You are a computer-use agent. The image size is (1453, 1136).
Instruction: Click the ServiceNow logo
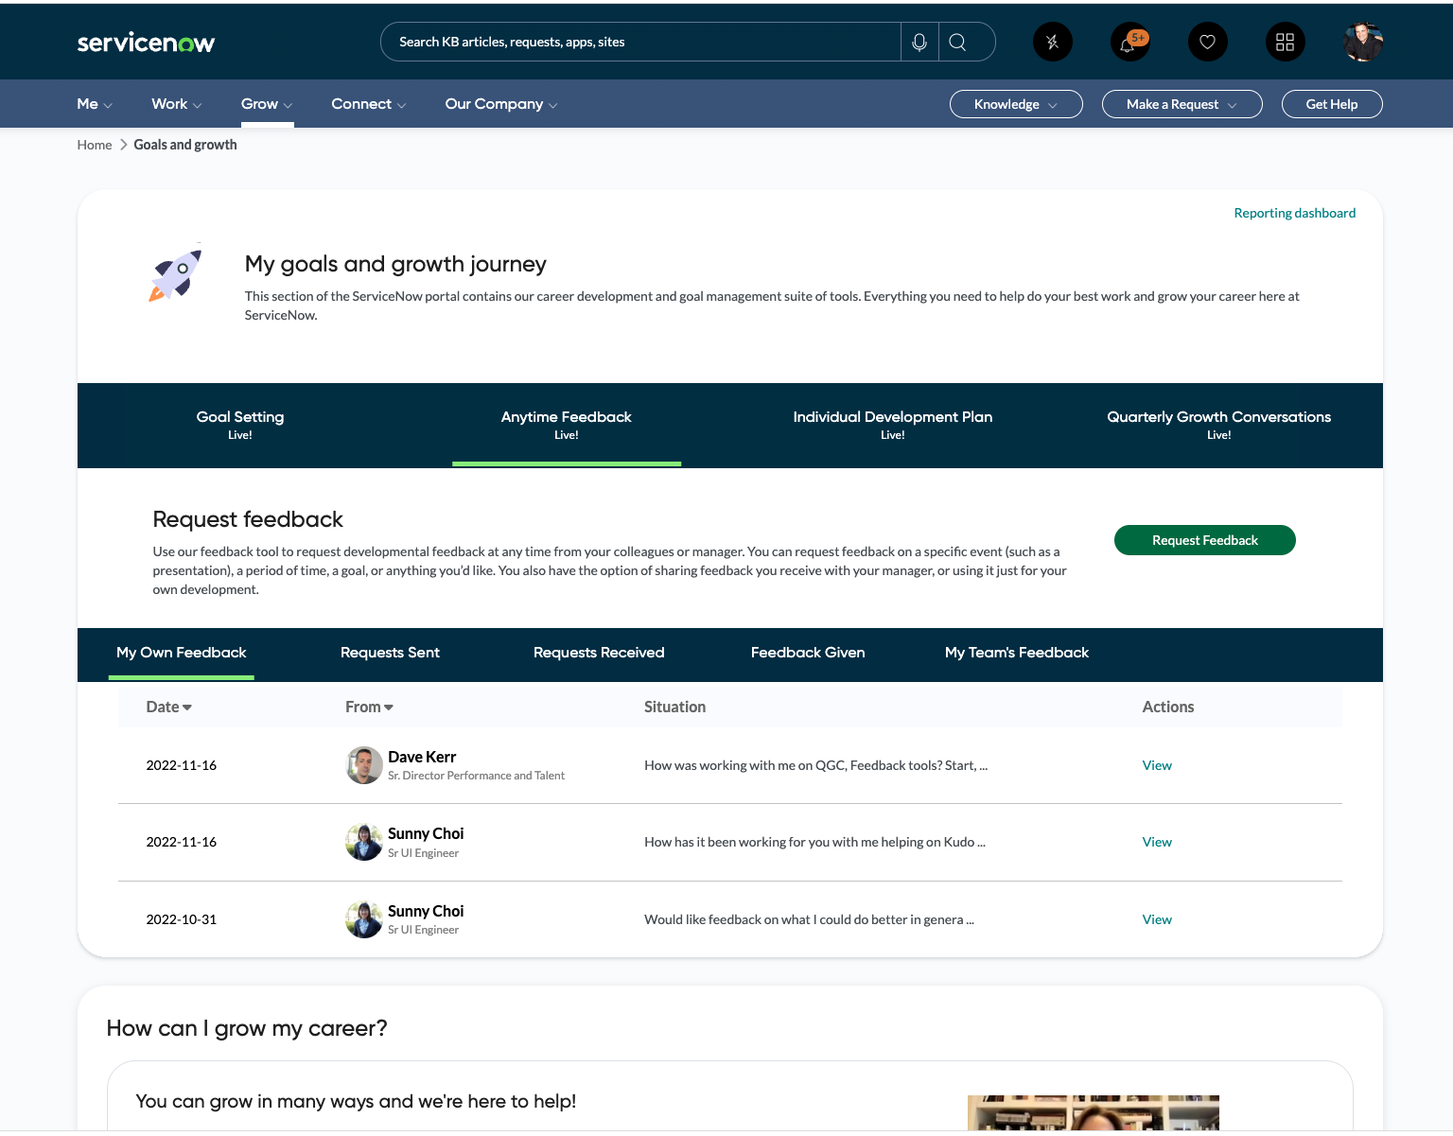(146, 43)
